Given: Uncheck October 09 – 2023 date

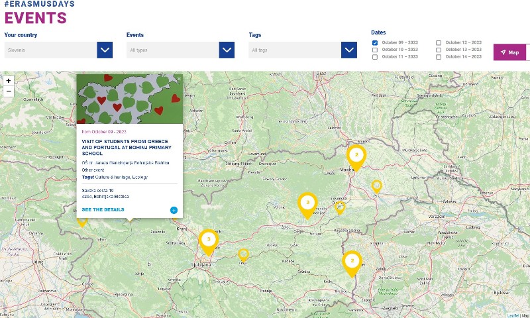Looking at the screenshot, I should [x=375, y=43].
